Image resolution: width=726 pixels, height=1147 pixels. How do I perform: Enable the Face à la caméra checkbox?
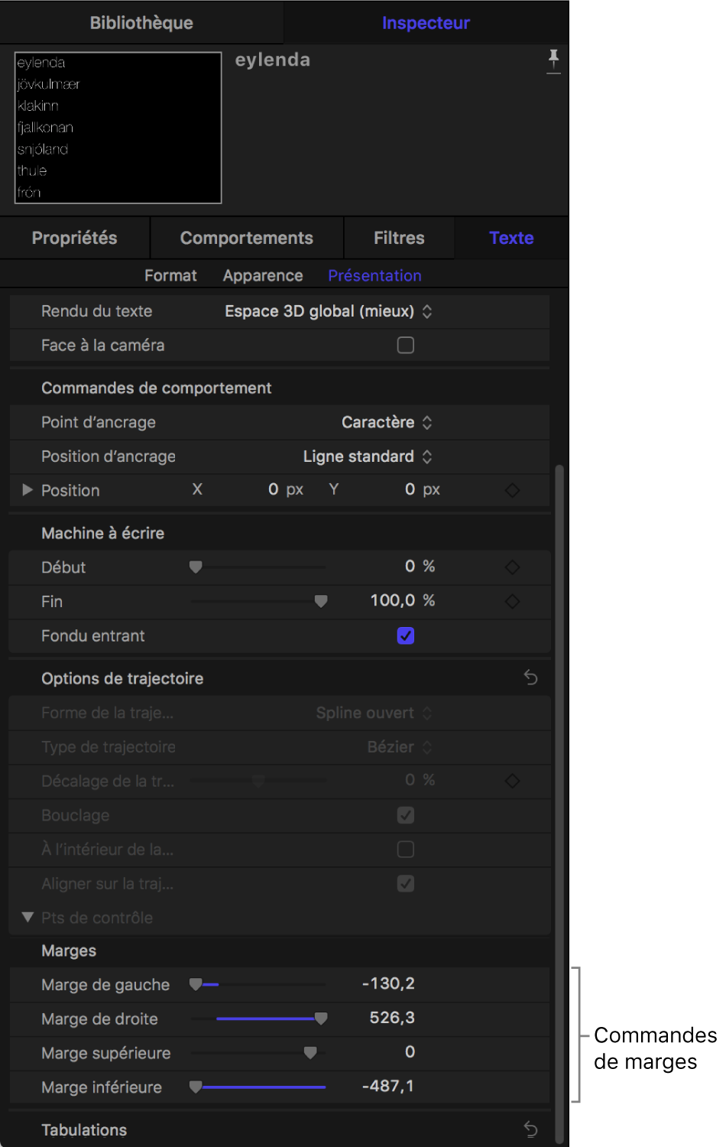coord(406,346)
